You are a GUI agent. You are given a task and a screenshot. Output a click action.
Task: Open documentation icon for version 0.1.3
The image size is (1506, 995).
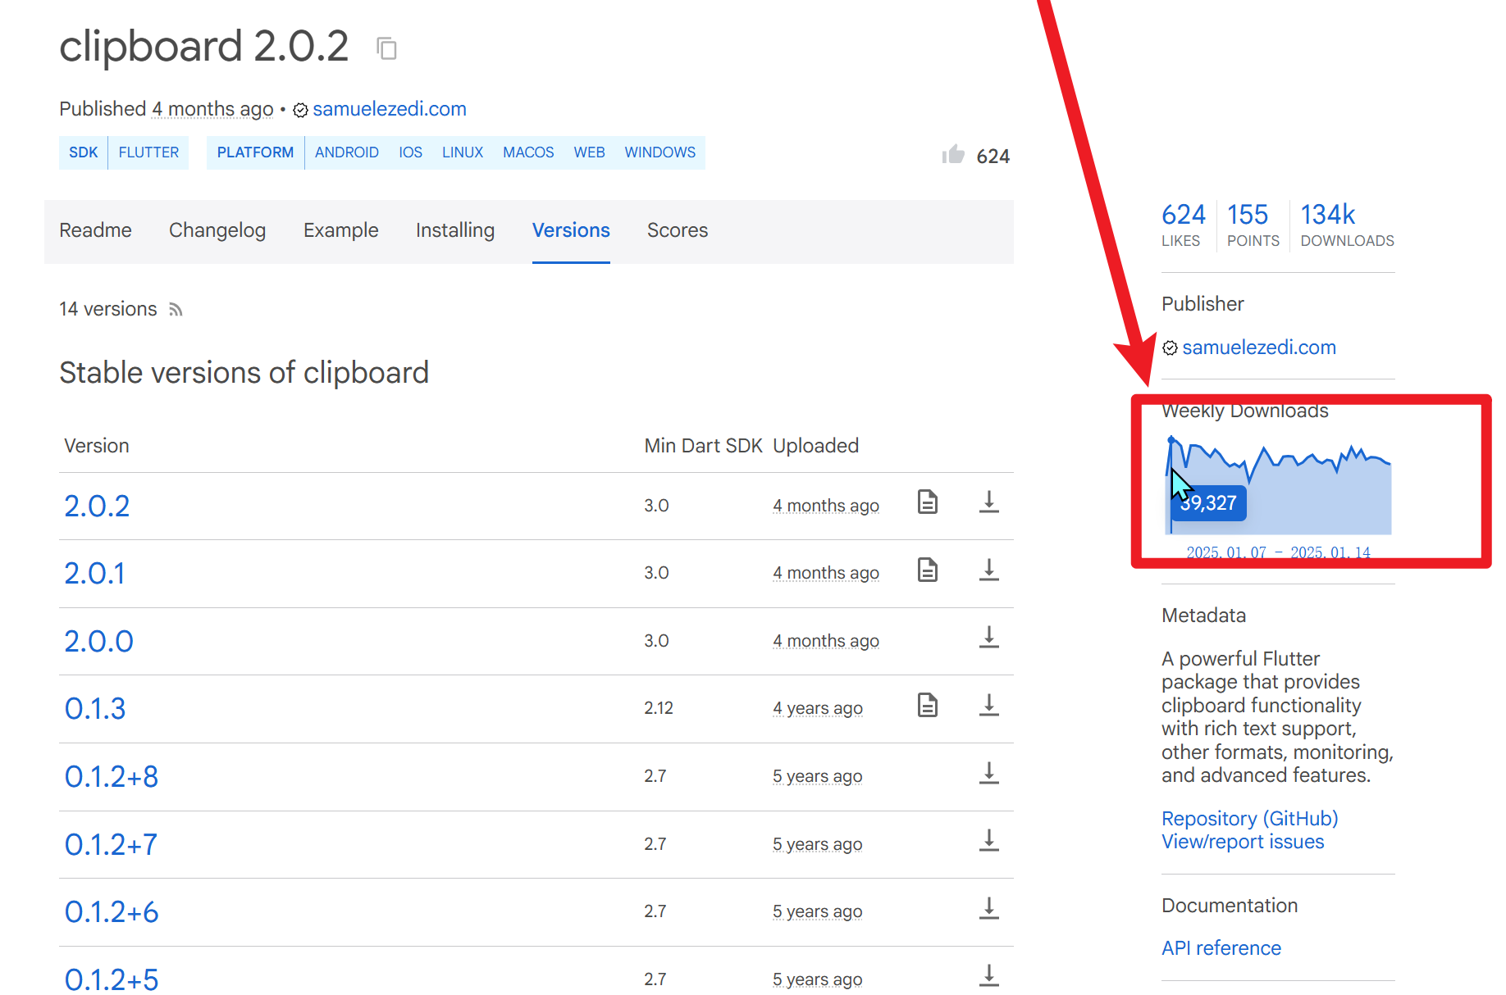coord(927,706)
